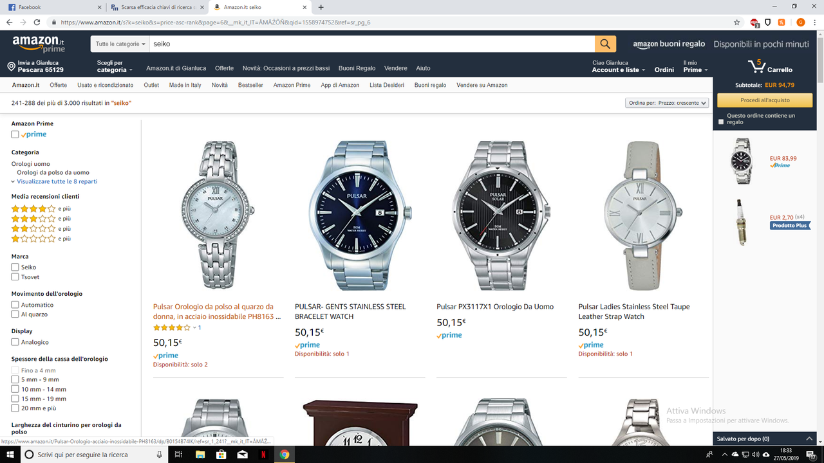Open Account e liste dropdown

(x=619, y=66)
